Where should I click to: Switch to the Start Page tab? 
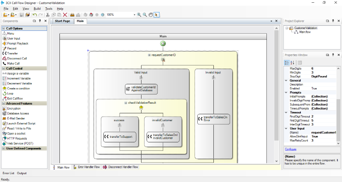(62, 21)
